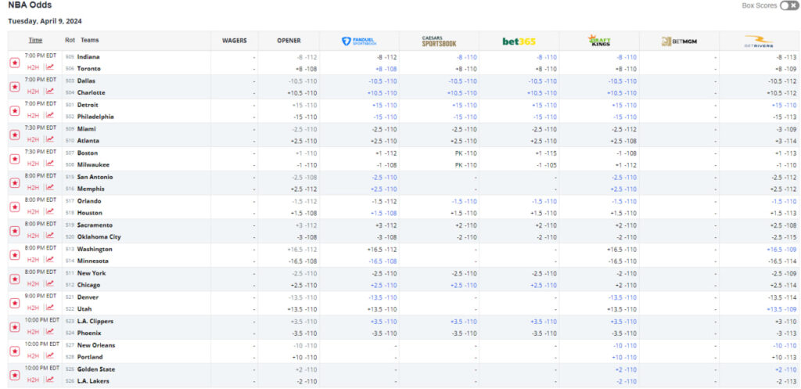The image size is (801, 389).
Task: Open H2H for Washington vs Minnesota
Action: point(33,261)
